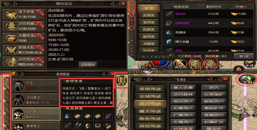Click the 回城 return-to-town icon
The image size is (257, 130).
(x=250, y=64)
